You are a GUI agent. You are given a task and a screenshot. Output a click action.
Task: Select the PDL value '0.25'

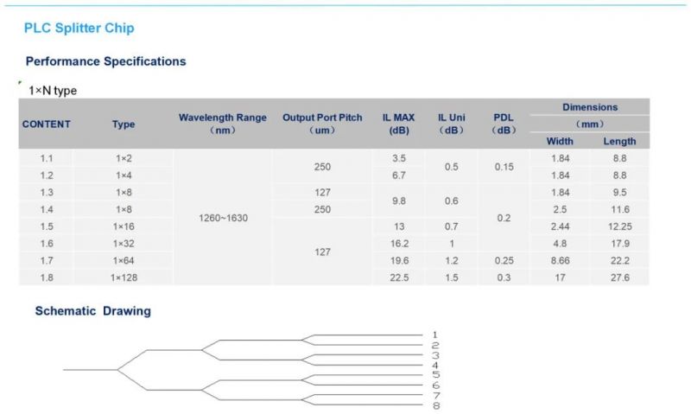504,260
